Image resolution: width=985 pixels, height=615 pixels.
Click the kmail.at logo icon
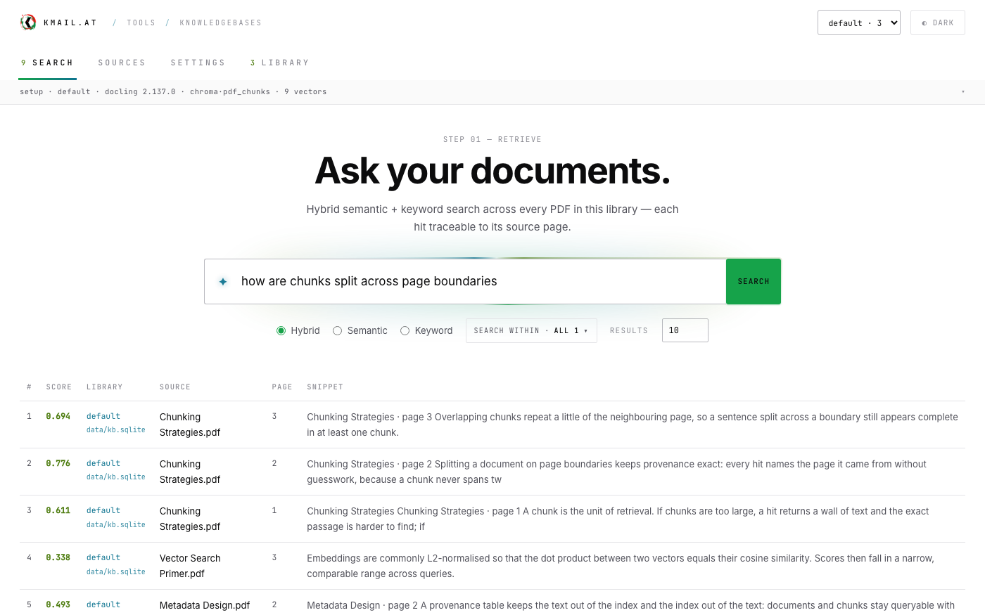pos(28,22)
